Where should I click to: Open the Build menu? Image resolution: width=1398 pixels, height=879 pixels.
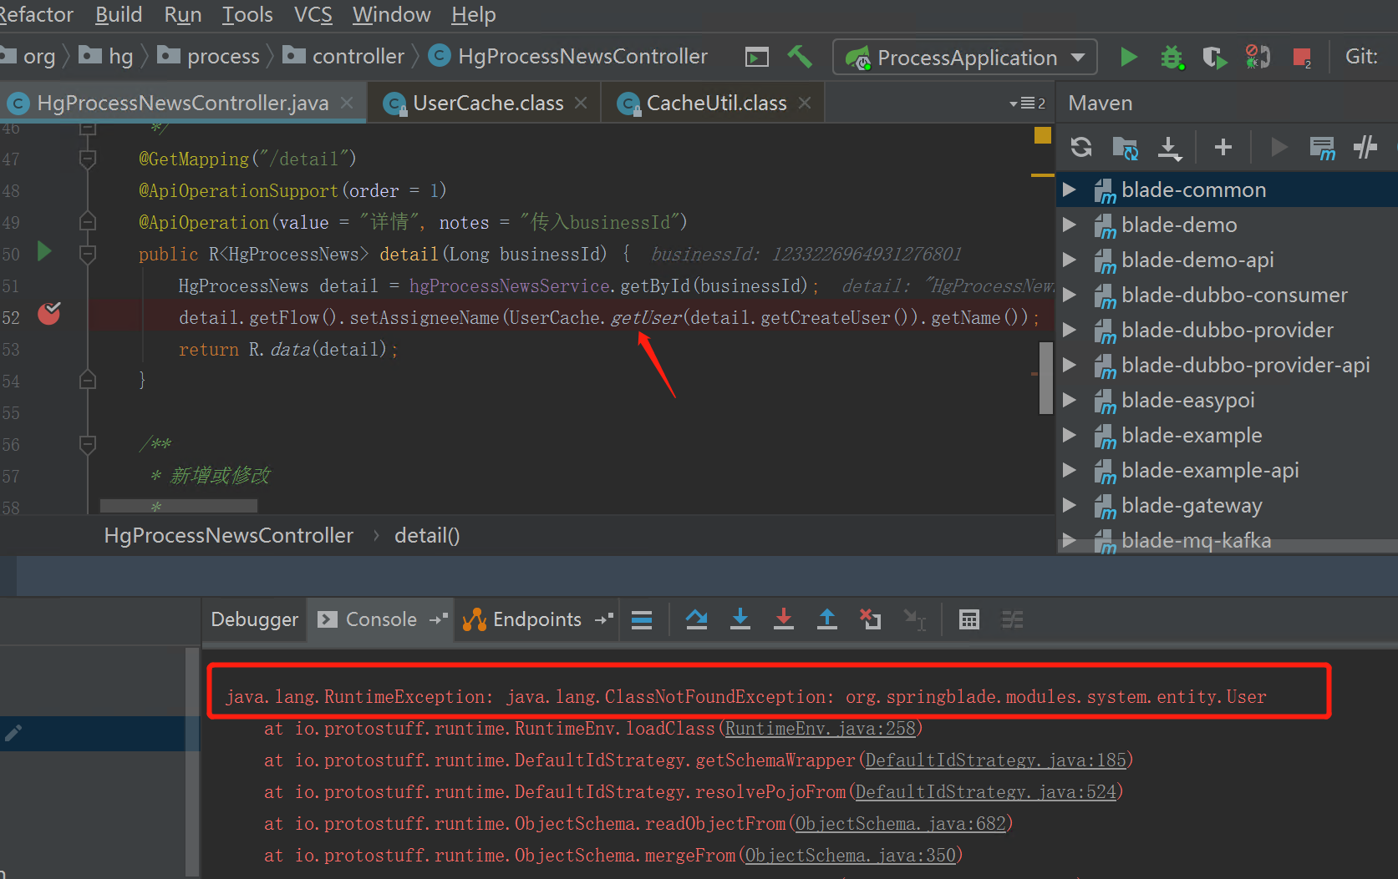[x=119, y=14]
